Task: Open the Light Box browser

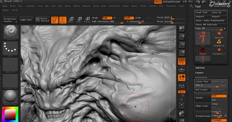Action: (26, 20)
